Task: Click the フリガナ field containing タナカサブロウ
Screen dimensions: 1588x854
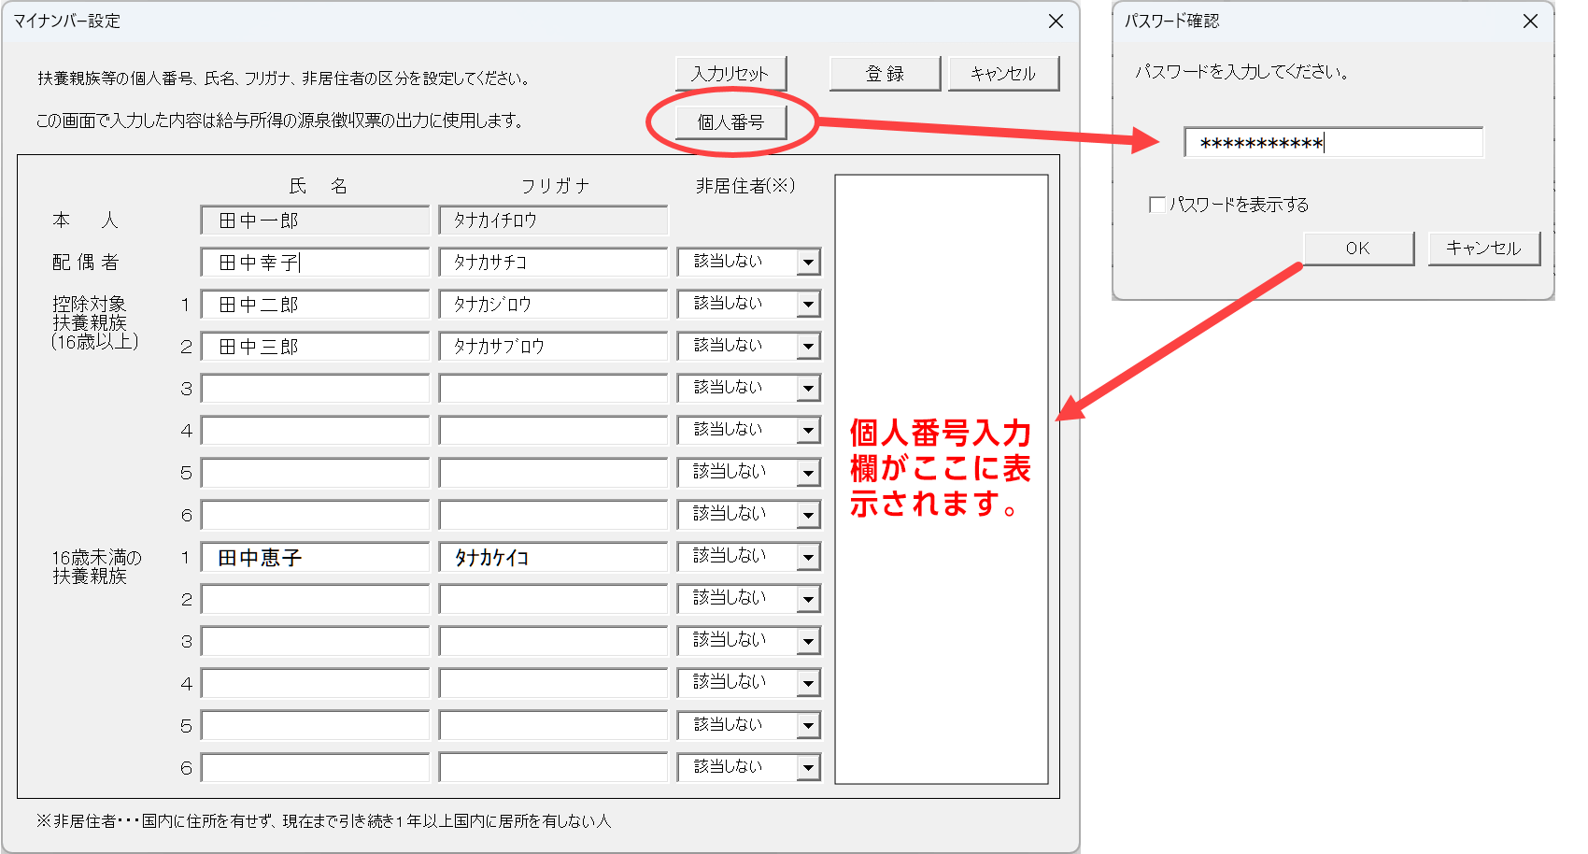Action: click(553, 347)
